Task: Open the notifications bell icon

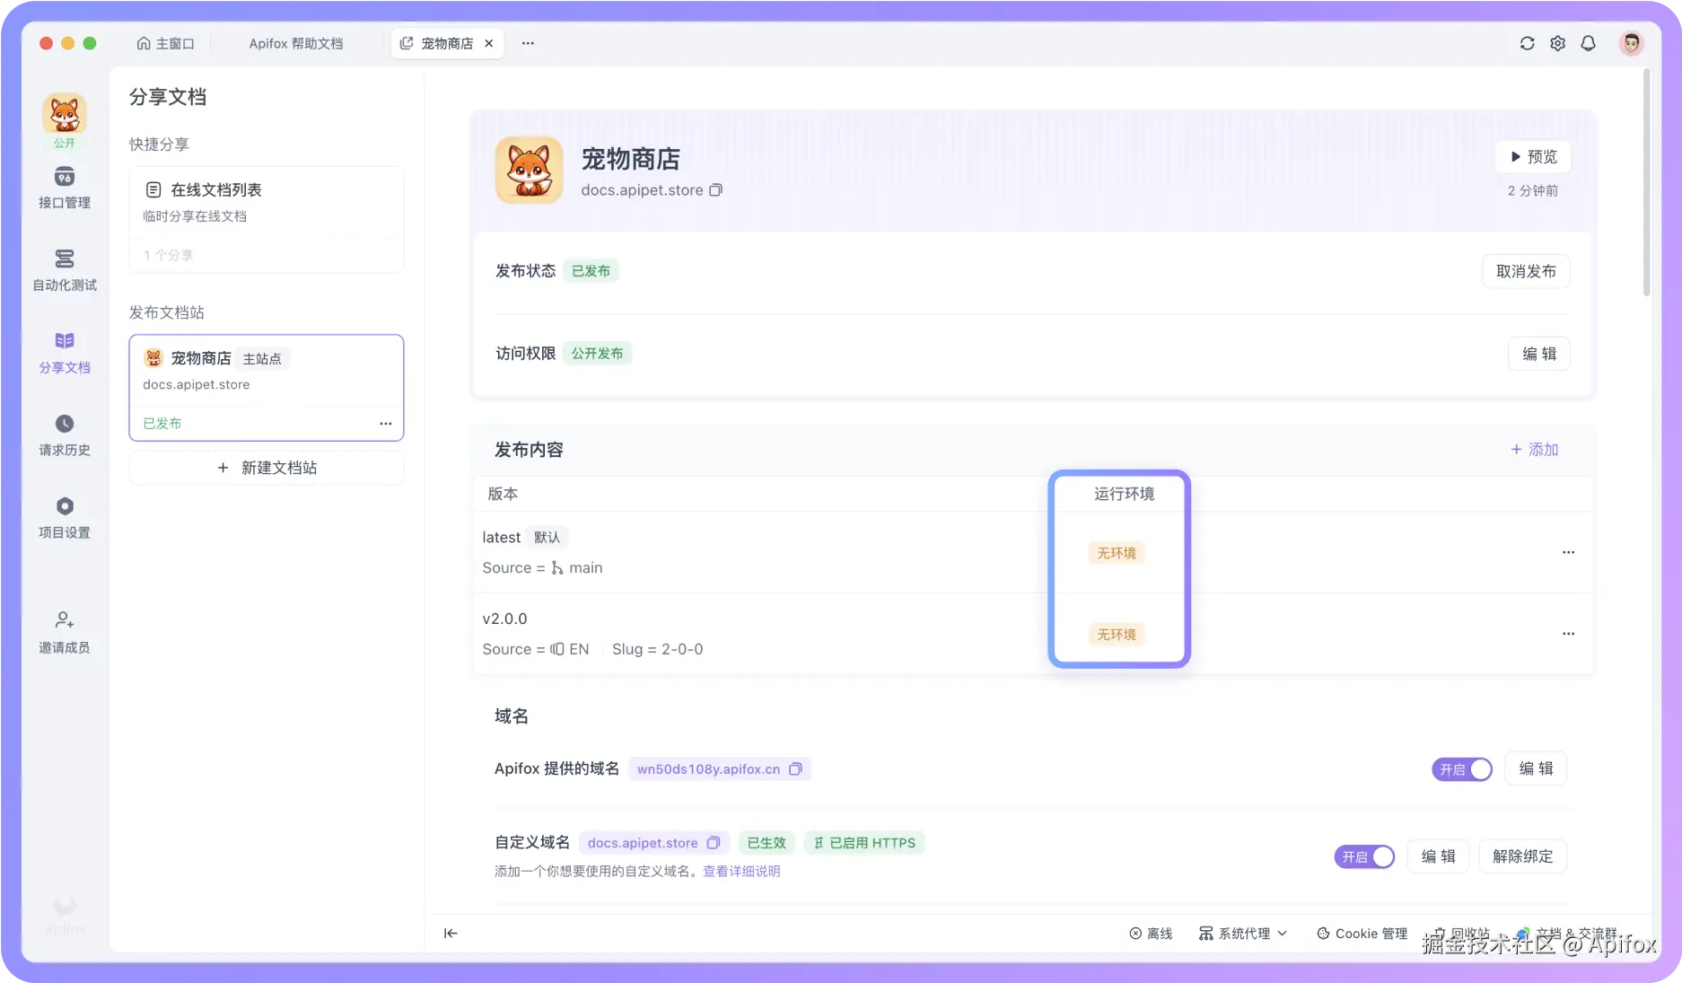Action: pyautogui.click(x=1588, y=43)
